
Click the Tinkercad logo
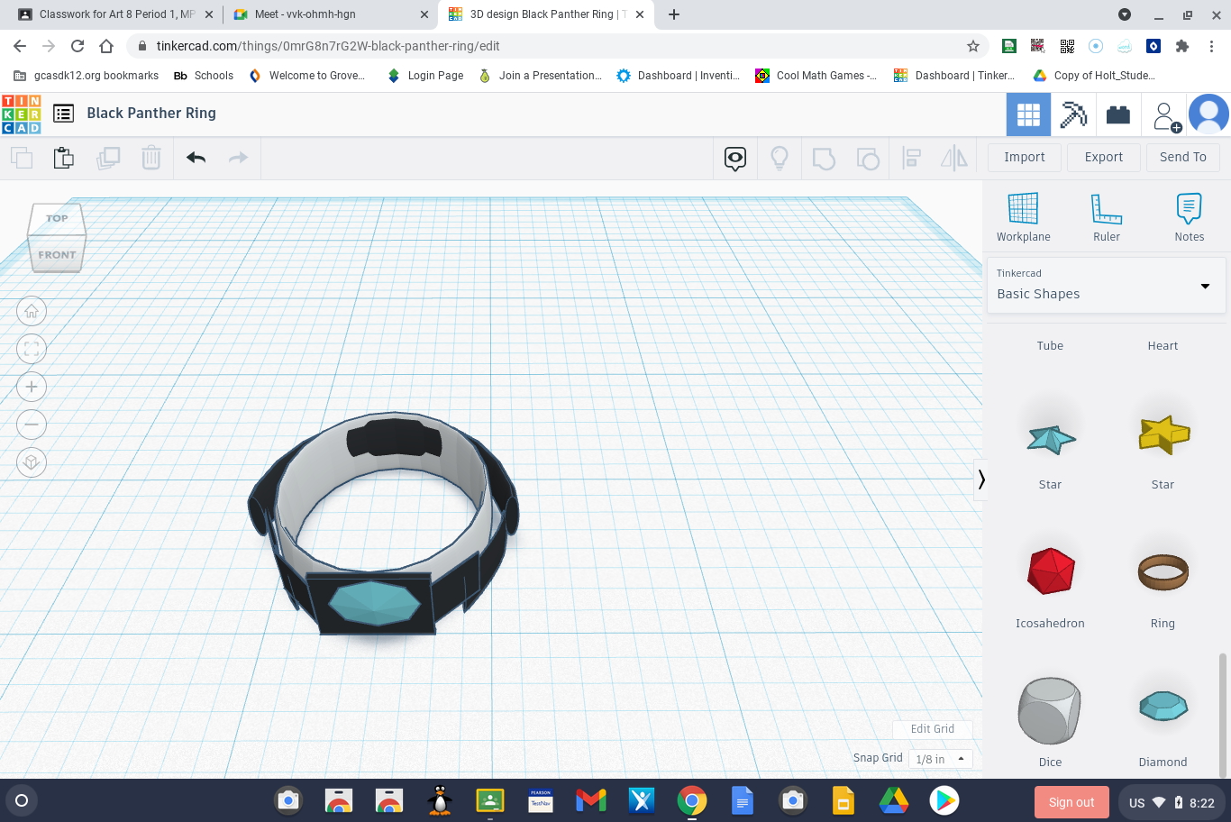[x=22, y=114]
